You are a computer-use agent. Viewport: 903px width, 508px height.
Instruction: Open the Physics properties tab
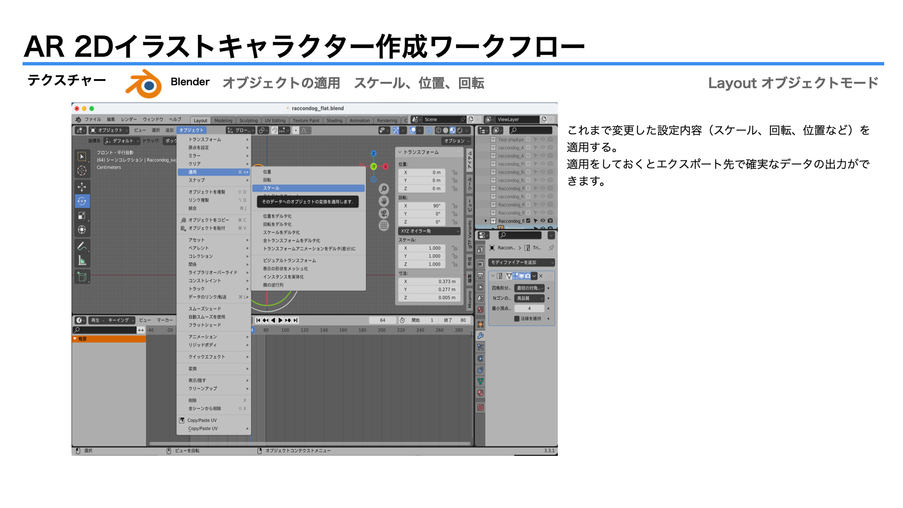pyautogui.click(x=480, y=358)
